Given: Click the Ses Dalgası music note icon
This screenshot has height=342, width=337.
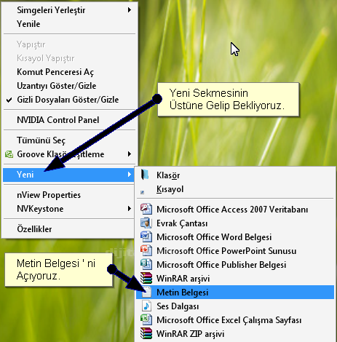Looking at the screenshot, I should pos(146,306).
